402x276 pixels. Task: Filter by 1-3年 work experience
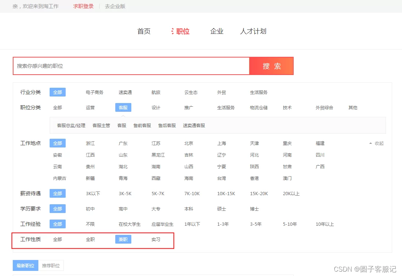coord(223,224)
